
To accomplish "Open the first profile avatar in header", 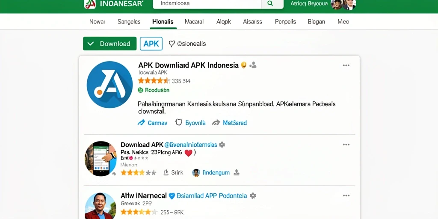I will click(336, 4).
